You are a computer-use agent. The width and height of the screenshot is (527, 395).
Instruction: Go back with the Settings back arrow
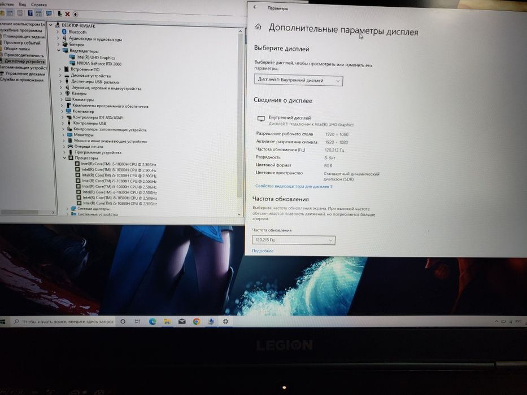point(255,7)
